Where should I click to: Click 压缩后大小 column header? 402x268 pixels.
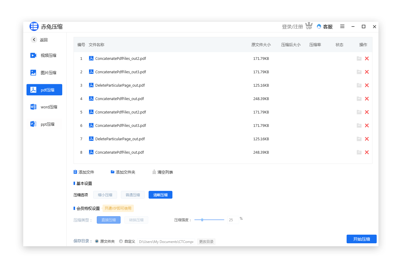tap(291, 45)
